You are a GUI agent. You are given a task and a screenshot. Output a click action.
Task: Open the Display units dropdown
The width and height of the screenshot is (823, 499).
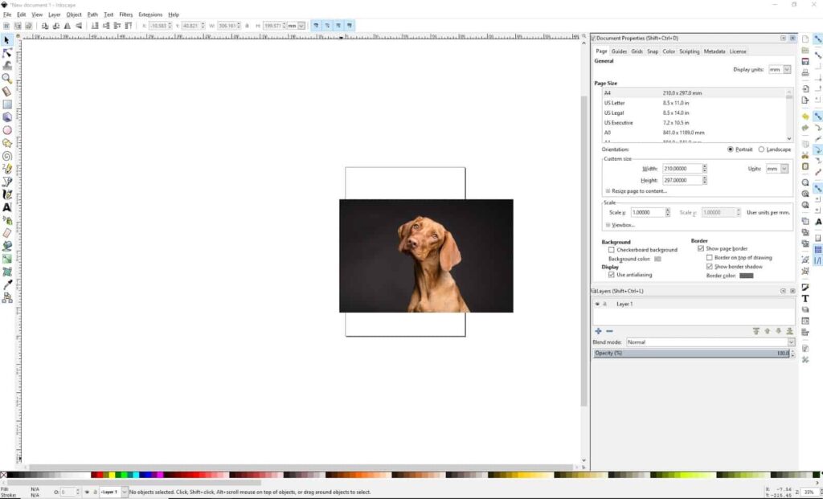tap(778, 69)
